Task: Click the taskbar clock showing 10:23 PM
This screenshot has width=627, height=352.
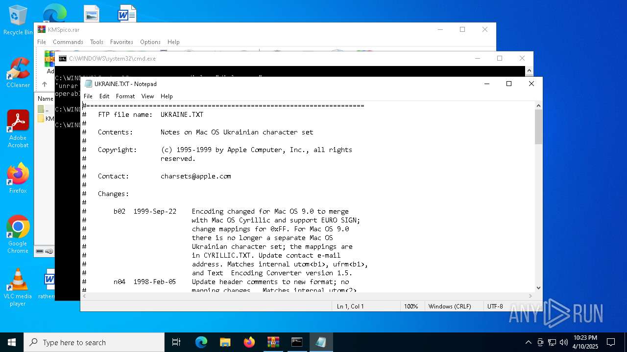Action: [x=585, y=342]
